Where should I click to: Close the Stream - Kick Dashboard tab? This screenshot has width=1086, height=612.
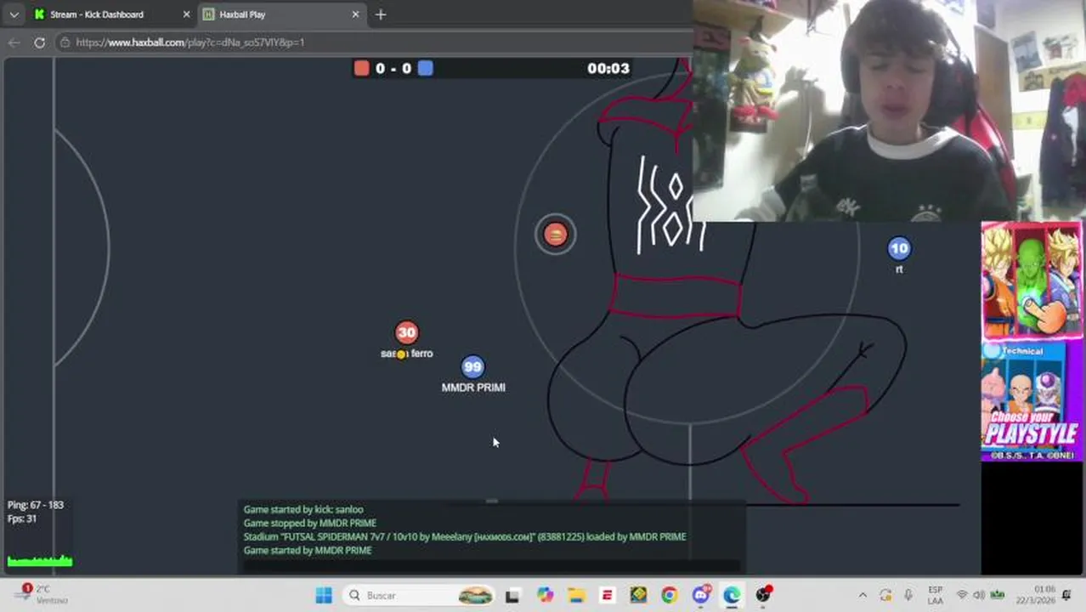coord(187,14)
